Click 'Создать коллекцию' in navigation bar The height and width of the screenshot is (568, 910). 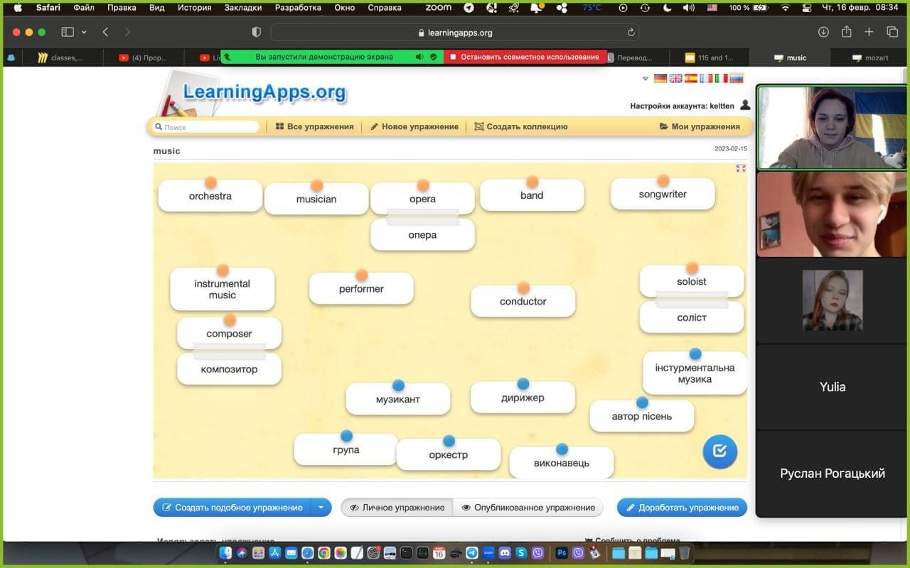pos(521,126)
